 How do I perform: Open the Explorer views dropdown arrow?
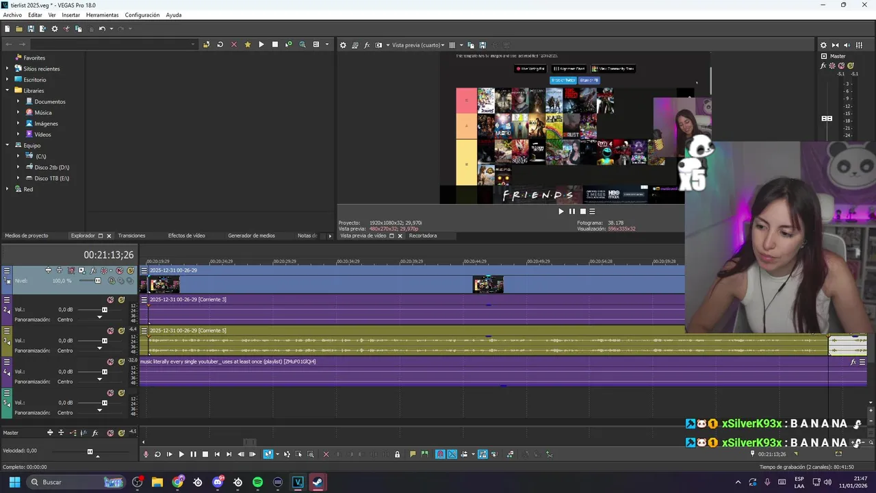click(326, 45)
